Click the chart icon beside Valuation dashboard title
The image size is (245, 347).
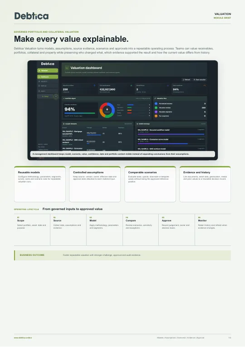(67, 68)
